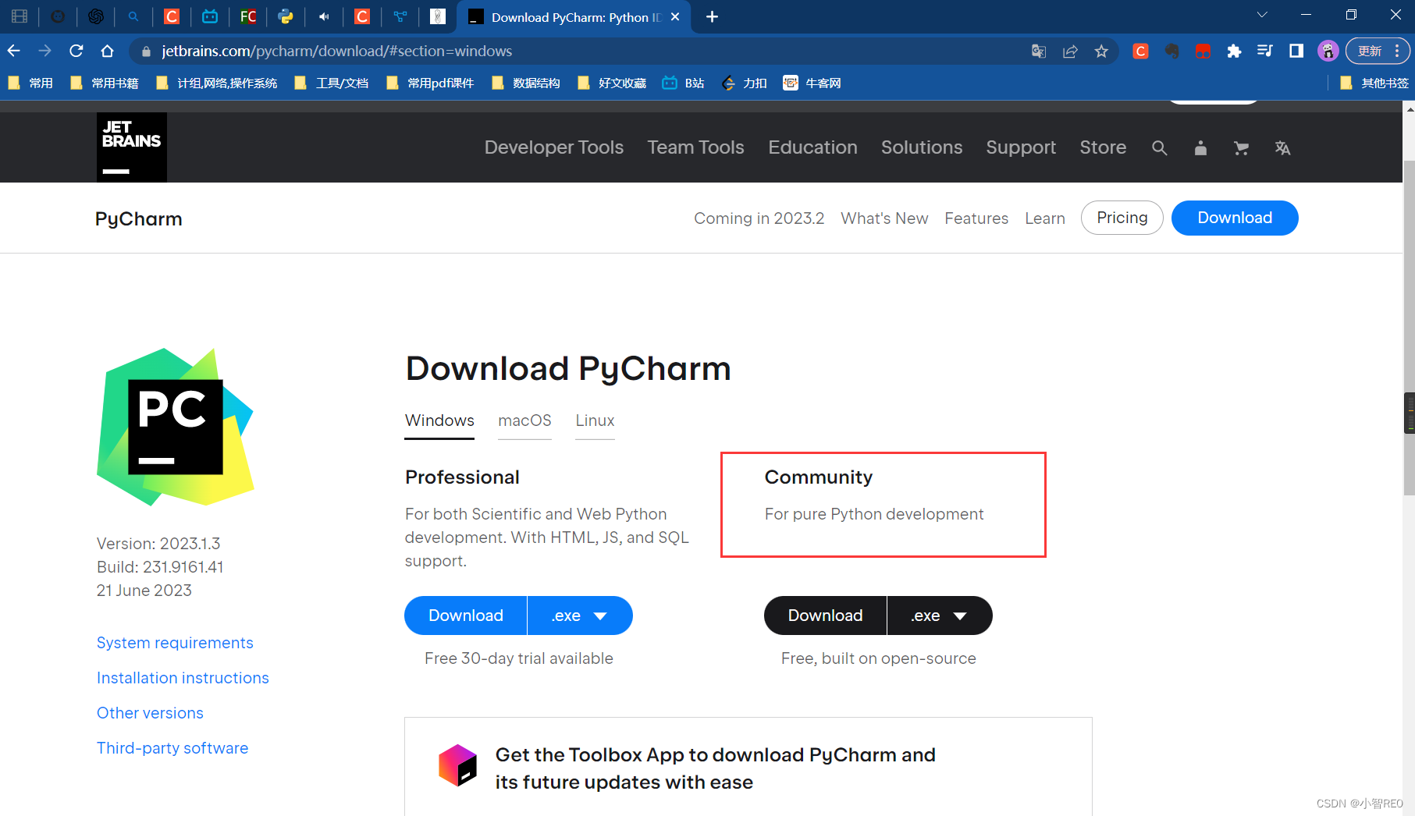
Task: Open the Store menu item
Action: (1103, 147)
